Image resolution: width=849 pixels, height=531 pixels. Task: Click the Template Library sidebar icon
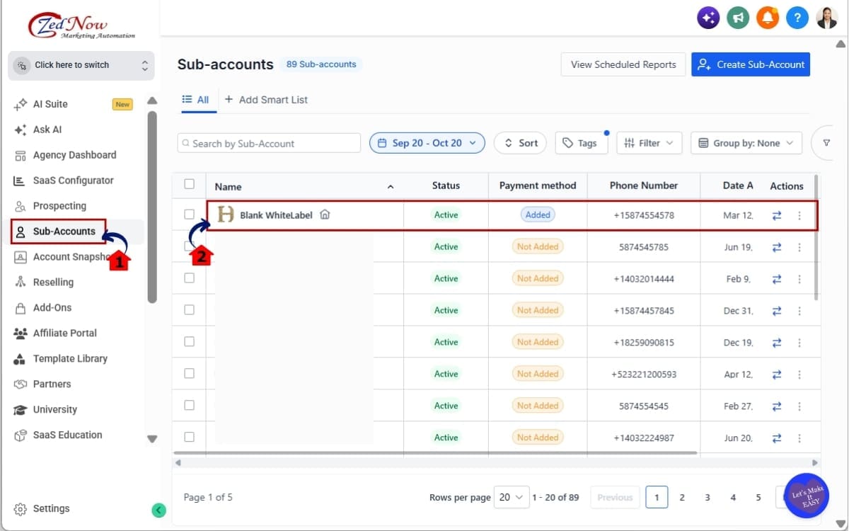pos(21,359)
